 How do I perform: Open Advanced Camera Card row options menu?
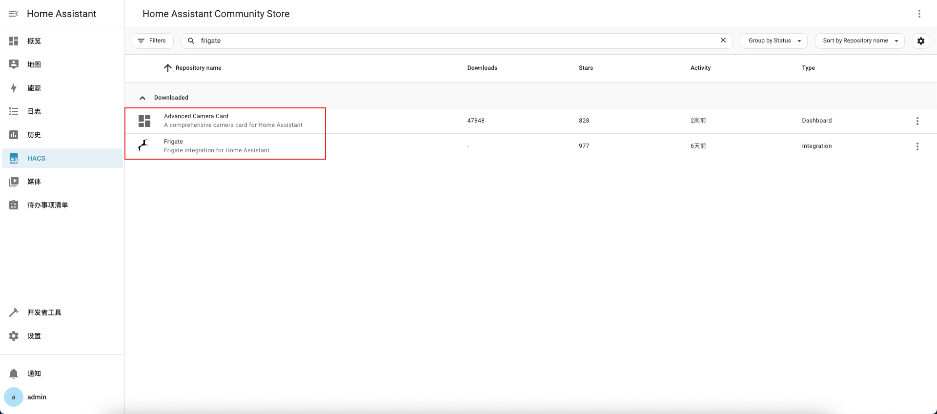tap(917, 121)
